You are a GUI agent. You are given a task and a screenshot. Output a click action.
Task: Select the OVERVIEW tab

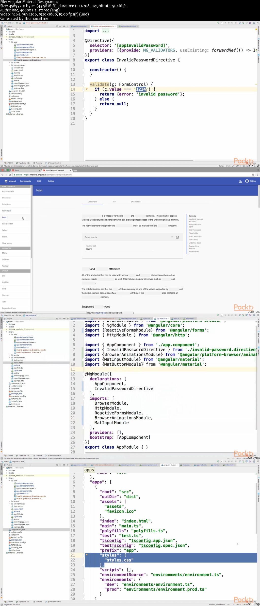click(92, 202)
